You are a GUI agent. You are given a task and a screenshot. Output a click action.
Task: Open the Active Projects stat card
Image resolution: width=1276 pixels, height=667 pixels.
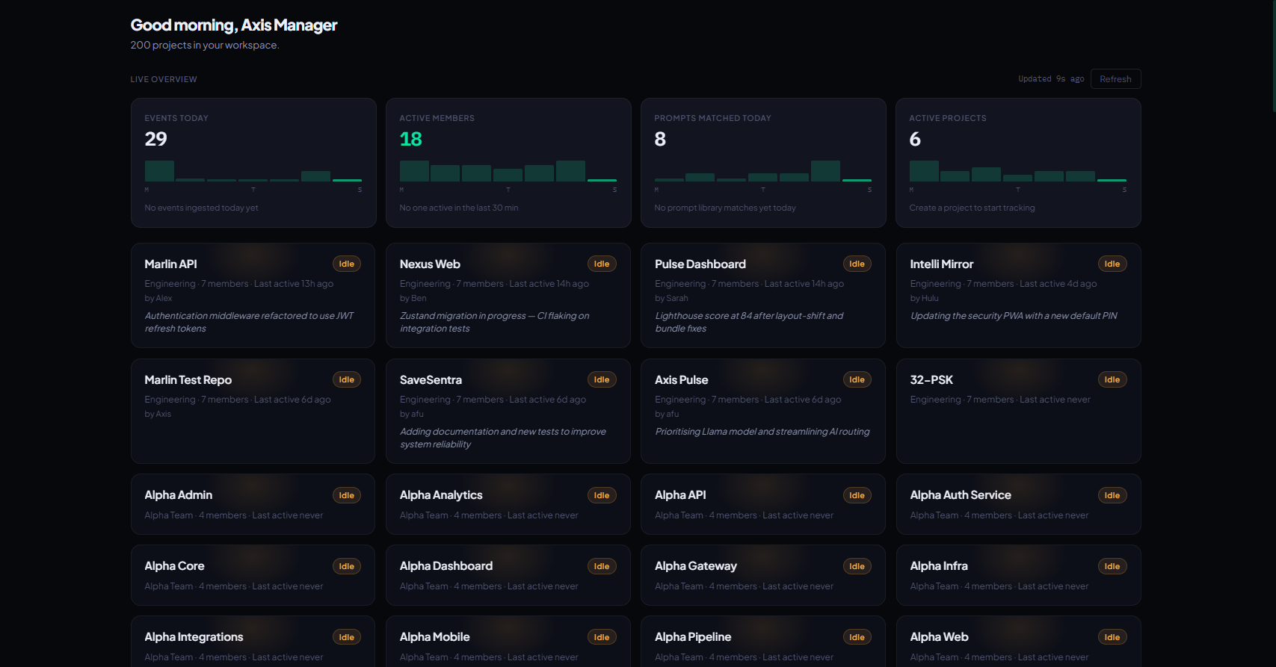click(1018, 163)
